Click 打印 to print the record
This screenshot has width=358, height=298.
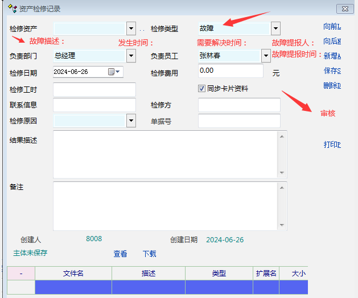[332, 144]
